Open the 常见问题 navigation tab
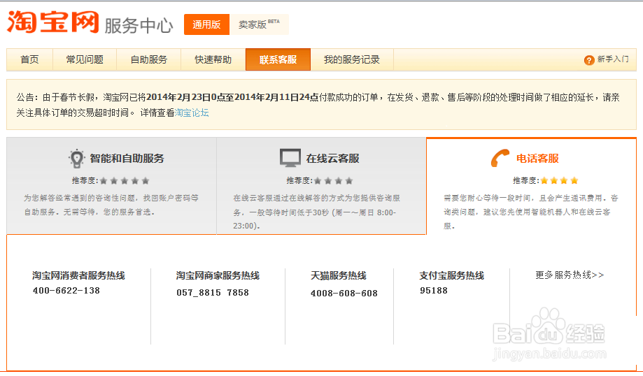Screen dimensions: 643x376 [x=85, y=60]
